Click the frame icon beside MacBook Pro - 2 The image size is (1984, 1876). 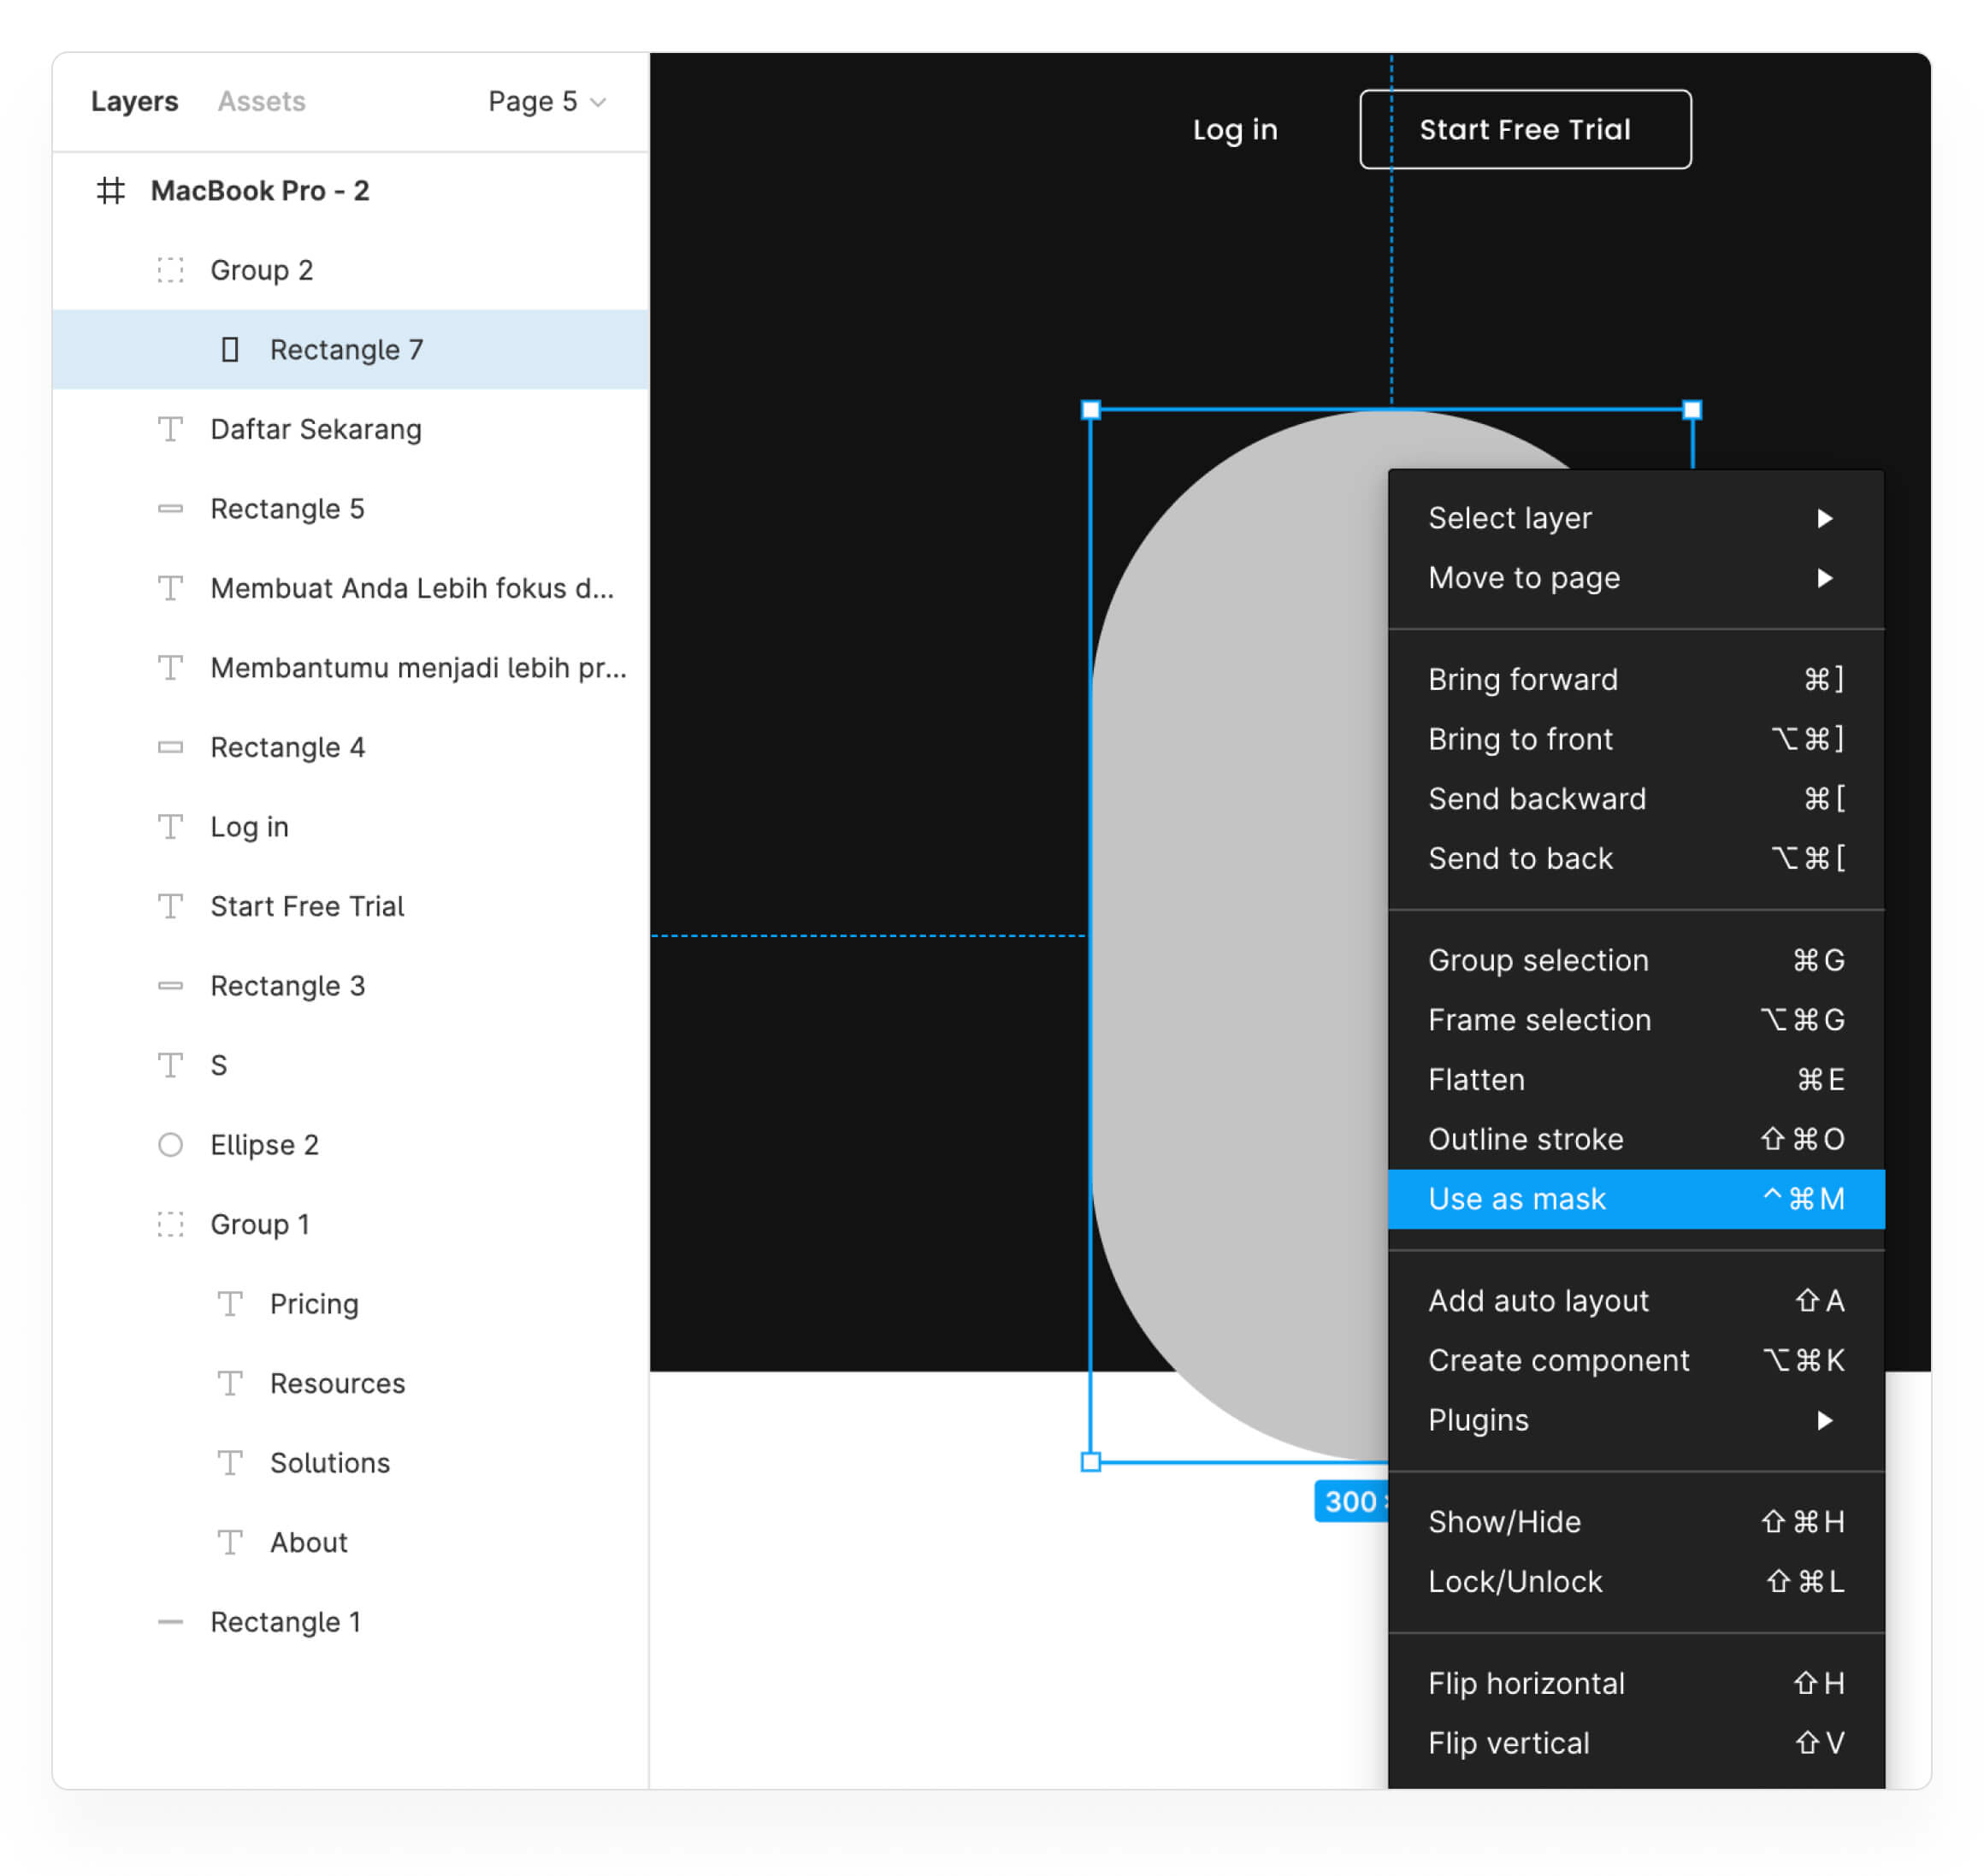[110, 190]
